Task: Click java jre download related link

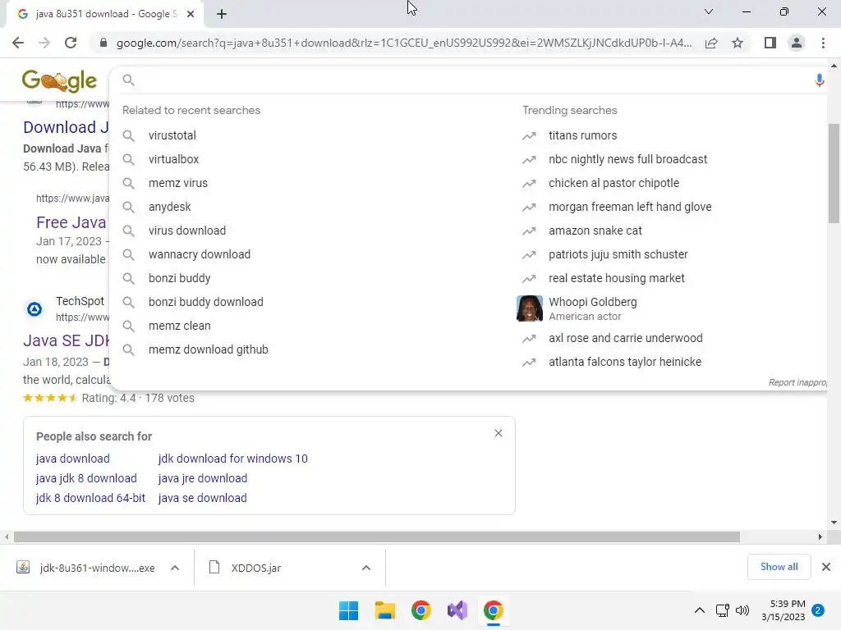Action: click(x=203, y=478)
